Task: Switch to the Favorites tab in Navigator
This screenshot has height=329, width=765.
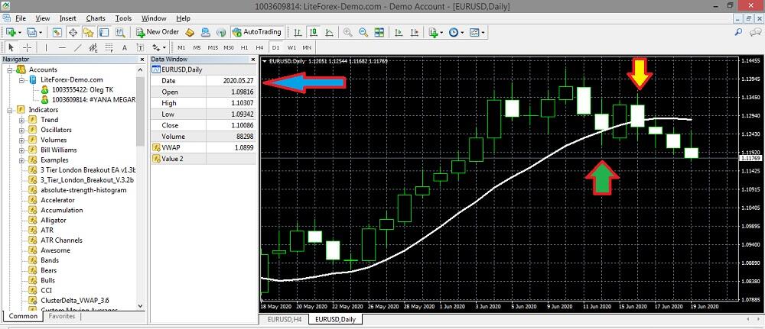Action: (62, 316)
